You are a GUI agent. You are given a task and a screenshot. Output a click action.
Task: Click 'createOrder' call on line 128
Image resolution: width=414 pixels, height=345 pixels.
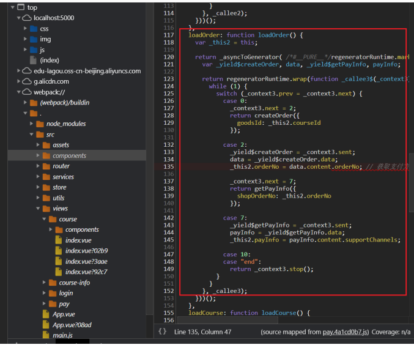pyautogui.click(x=273, y=116)
